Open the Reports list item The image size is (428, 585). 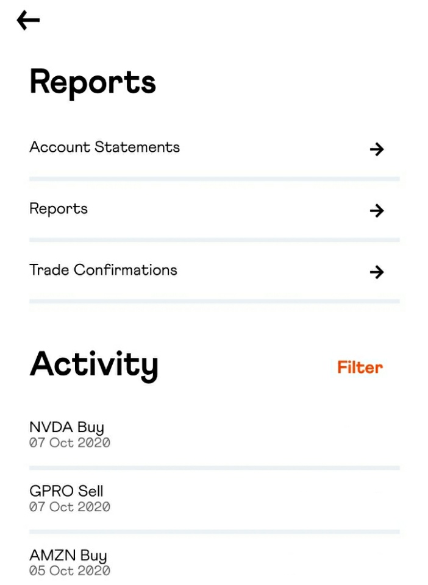214,209
